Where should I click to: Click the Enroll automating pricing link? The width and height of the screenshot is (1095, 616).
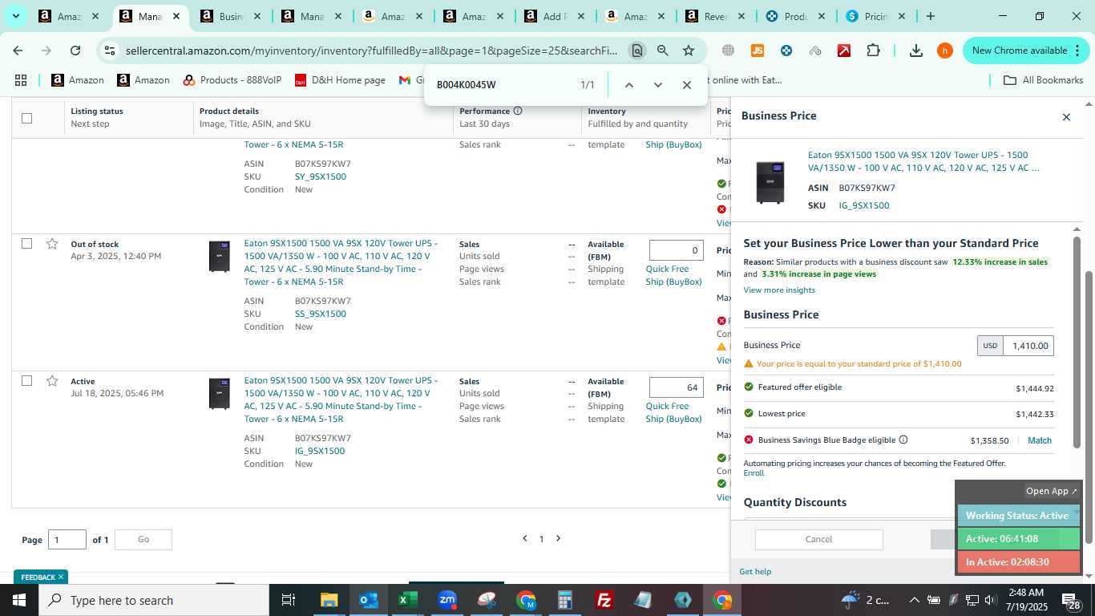click(x=754, y=472)
